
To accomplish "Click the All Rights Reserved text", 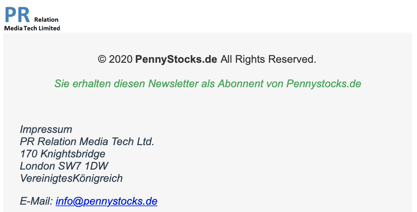I will (x=268, y=60).
